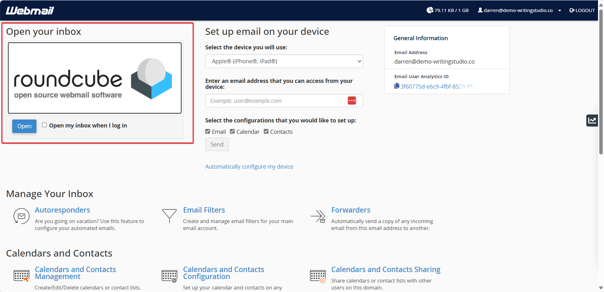Copy the Email User Analytics ID
Viewport: 604px width, 292px height.
click(x=397, y=86)
